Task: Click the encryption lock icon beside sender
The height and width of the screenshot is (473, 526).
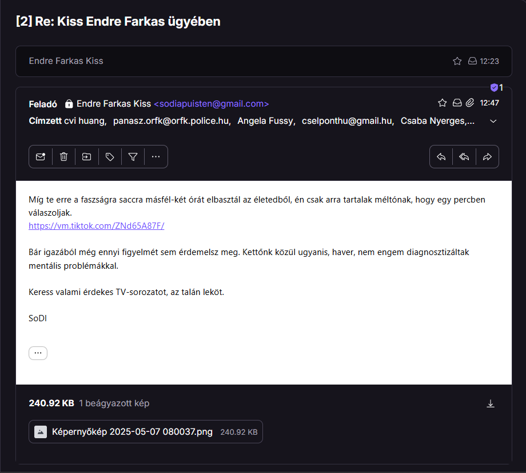Action: pyautogui.click(x=69, y=104)
